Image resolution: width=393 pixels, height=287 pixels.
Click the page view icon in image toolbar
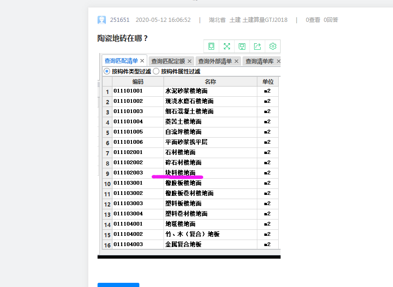(211, 47)
